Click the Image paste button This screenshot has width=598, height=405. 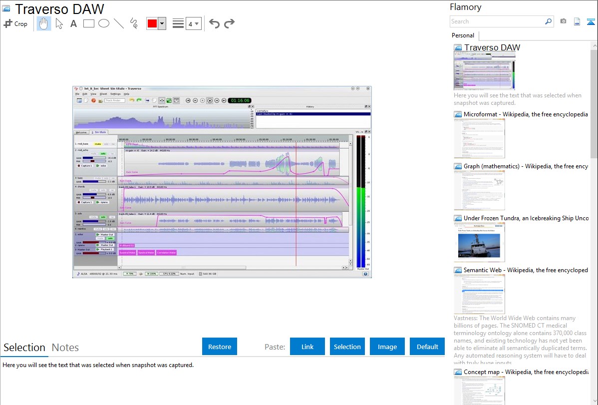(387, 347)
